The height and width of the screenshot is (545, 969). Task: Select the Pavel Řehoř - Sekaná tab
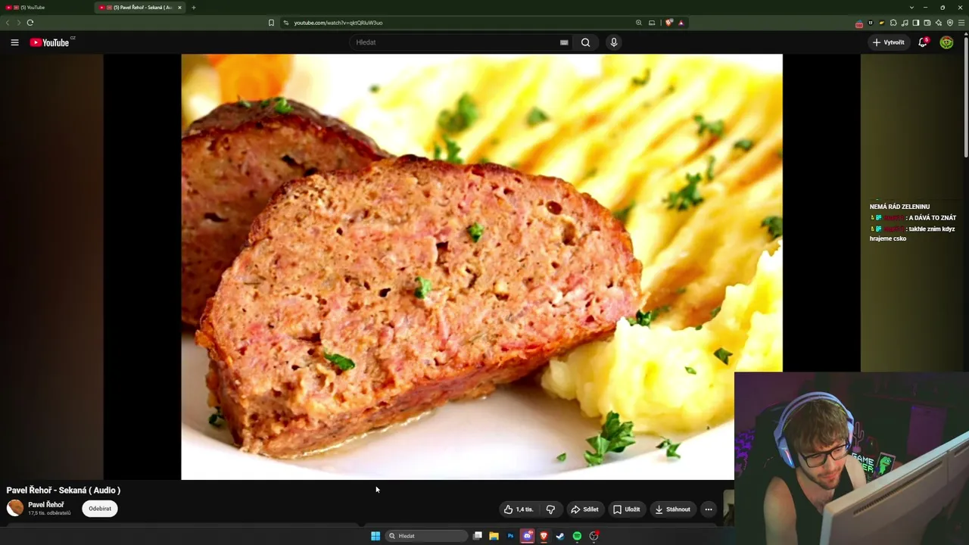point(140,8)
